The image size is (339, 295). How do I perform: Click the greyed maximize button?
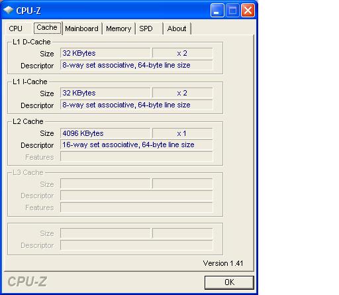(232, 10)
